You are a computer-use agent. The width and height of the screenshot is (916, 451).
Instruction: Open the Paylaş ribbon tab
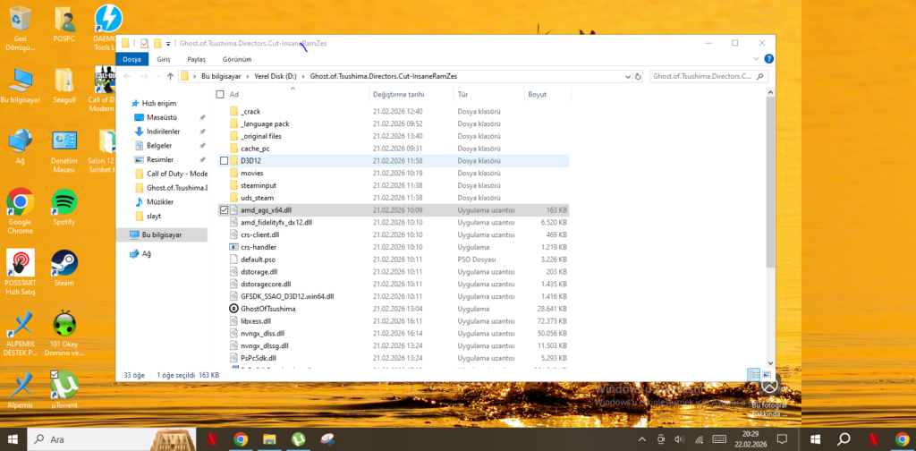[196, 59]
